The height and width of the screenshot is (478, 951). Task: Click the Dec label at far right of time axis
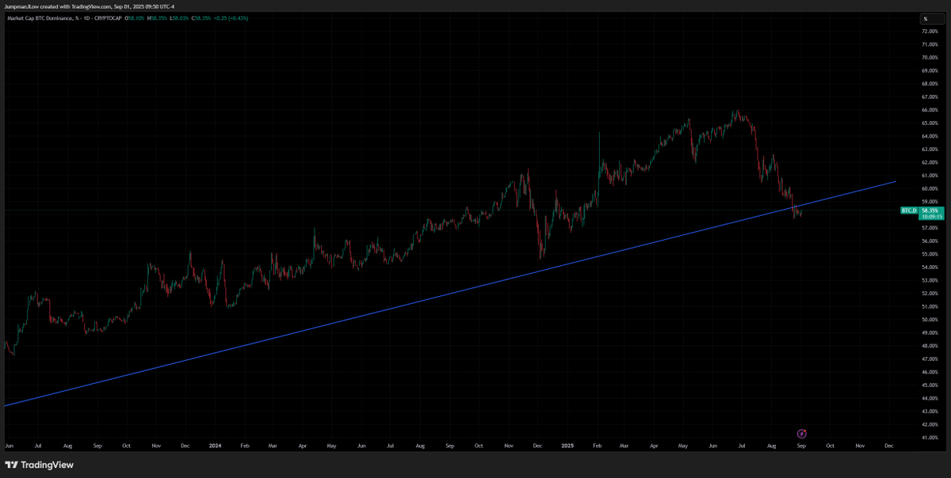click(x=888, y=446)
